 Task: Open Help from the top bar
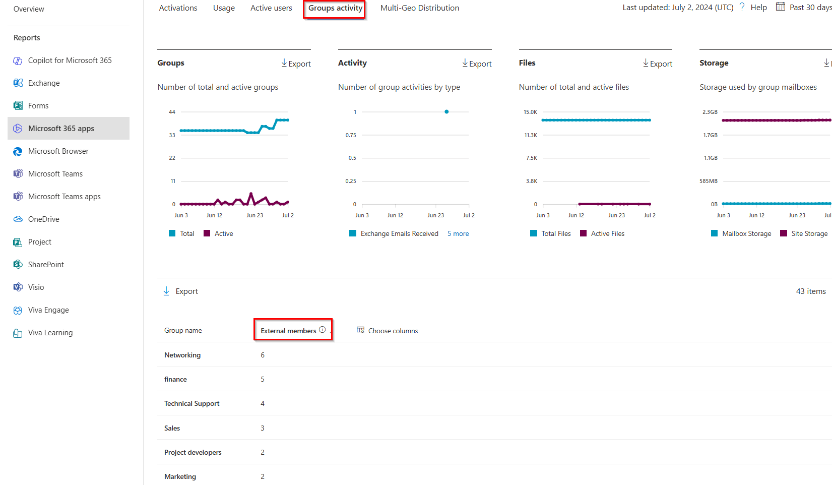coord(758,7)
